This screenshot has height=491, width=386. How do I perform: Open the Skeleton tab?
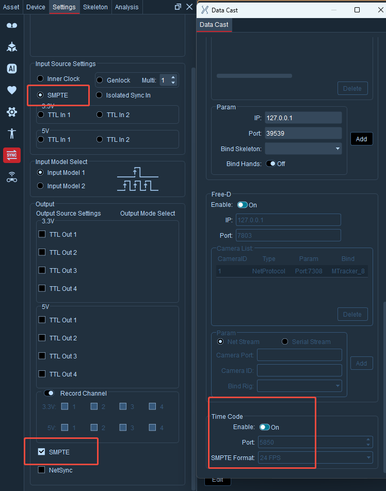(x=95, y=7)
